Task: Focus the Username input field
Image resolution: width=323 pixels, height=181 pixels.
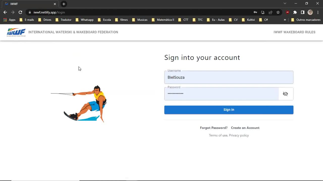Action: 229,77
